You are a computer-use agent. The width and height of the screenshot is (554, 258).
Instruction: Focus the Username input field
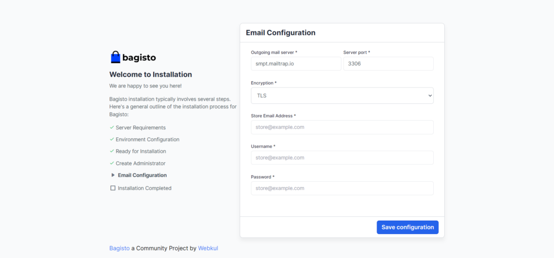(342, 158)
